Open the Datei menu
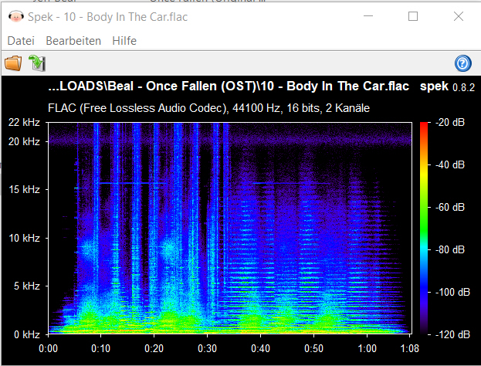This screenshot has width=481, height=366. pyautogui.click(x=21, y=41)
